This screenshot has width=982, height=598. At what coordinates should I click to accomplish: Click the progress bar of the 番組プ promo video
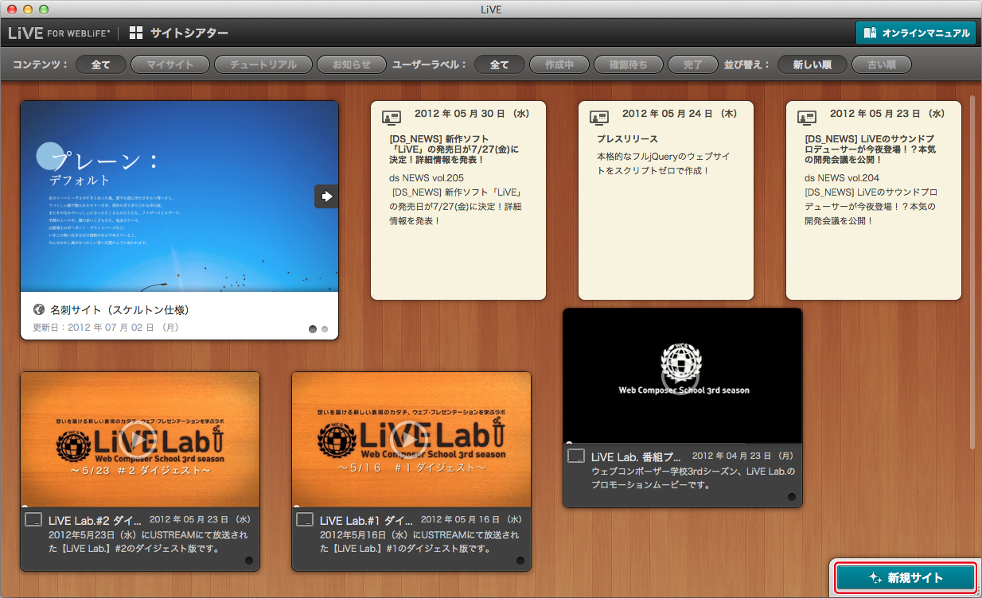(x=683, y=442)
